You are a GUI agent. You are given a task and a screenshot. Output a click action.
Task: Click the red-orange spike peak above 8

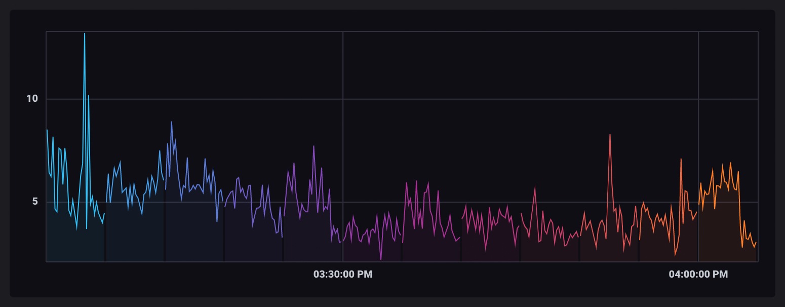610,135
